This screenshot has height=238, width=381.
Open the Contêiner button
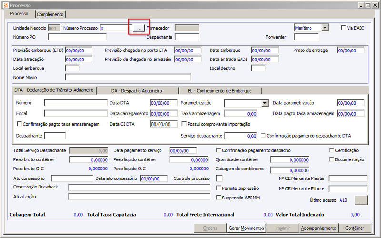[x=355, y=228]
